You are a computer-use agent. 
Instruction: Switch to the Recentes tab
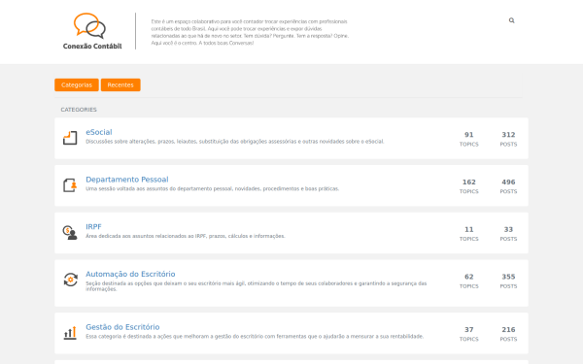[120, 84]
